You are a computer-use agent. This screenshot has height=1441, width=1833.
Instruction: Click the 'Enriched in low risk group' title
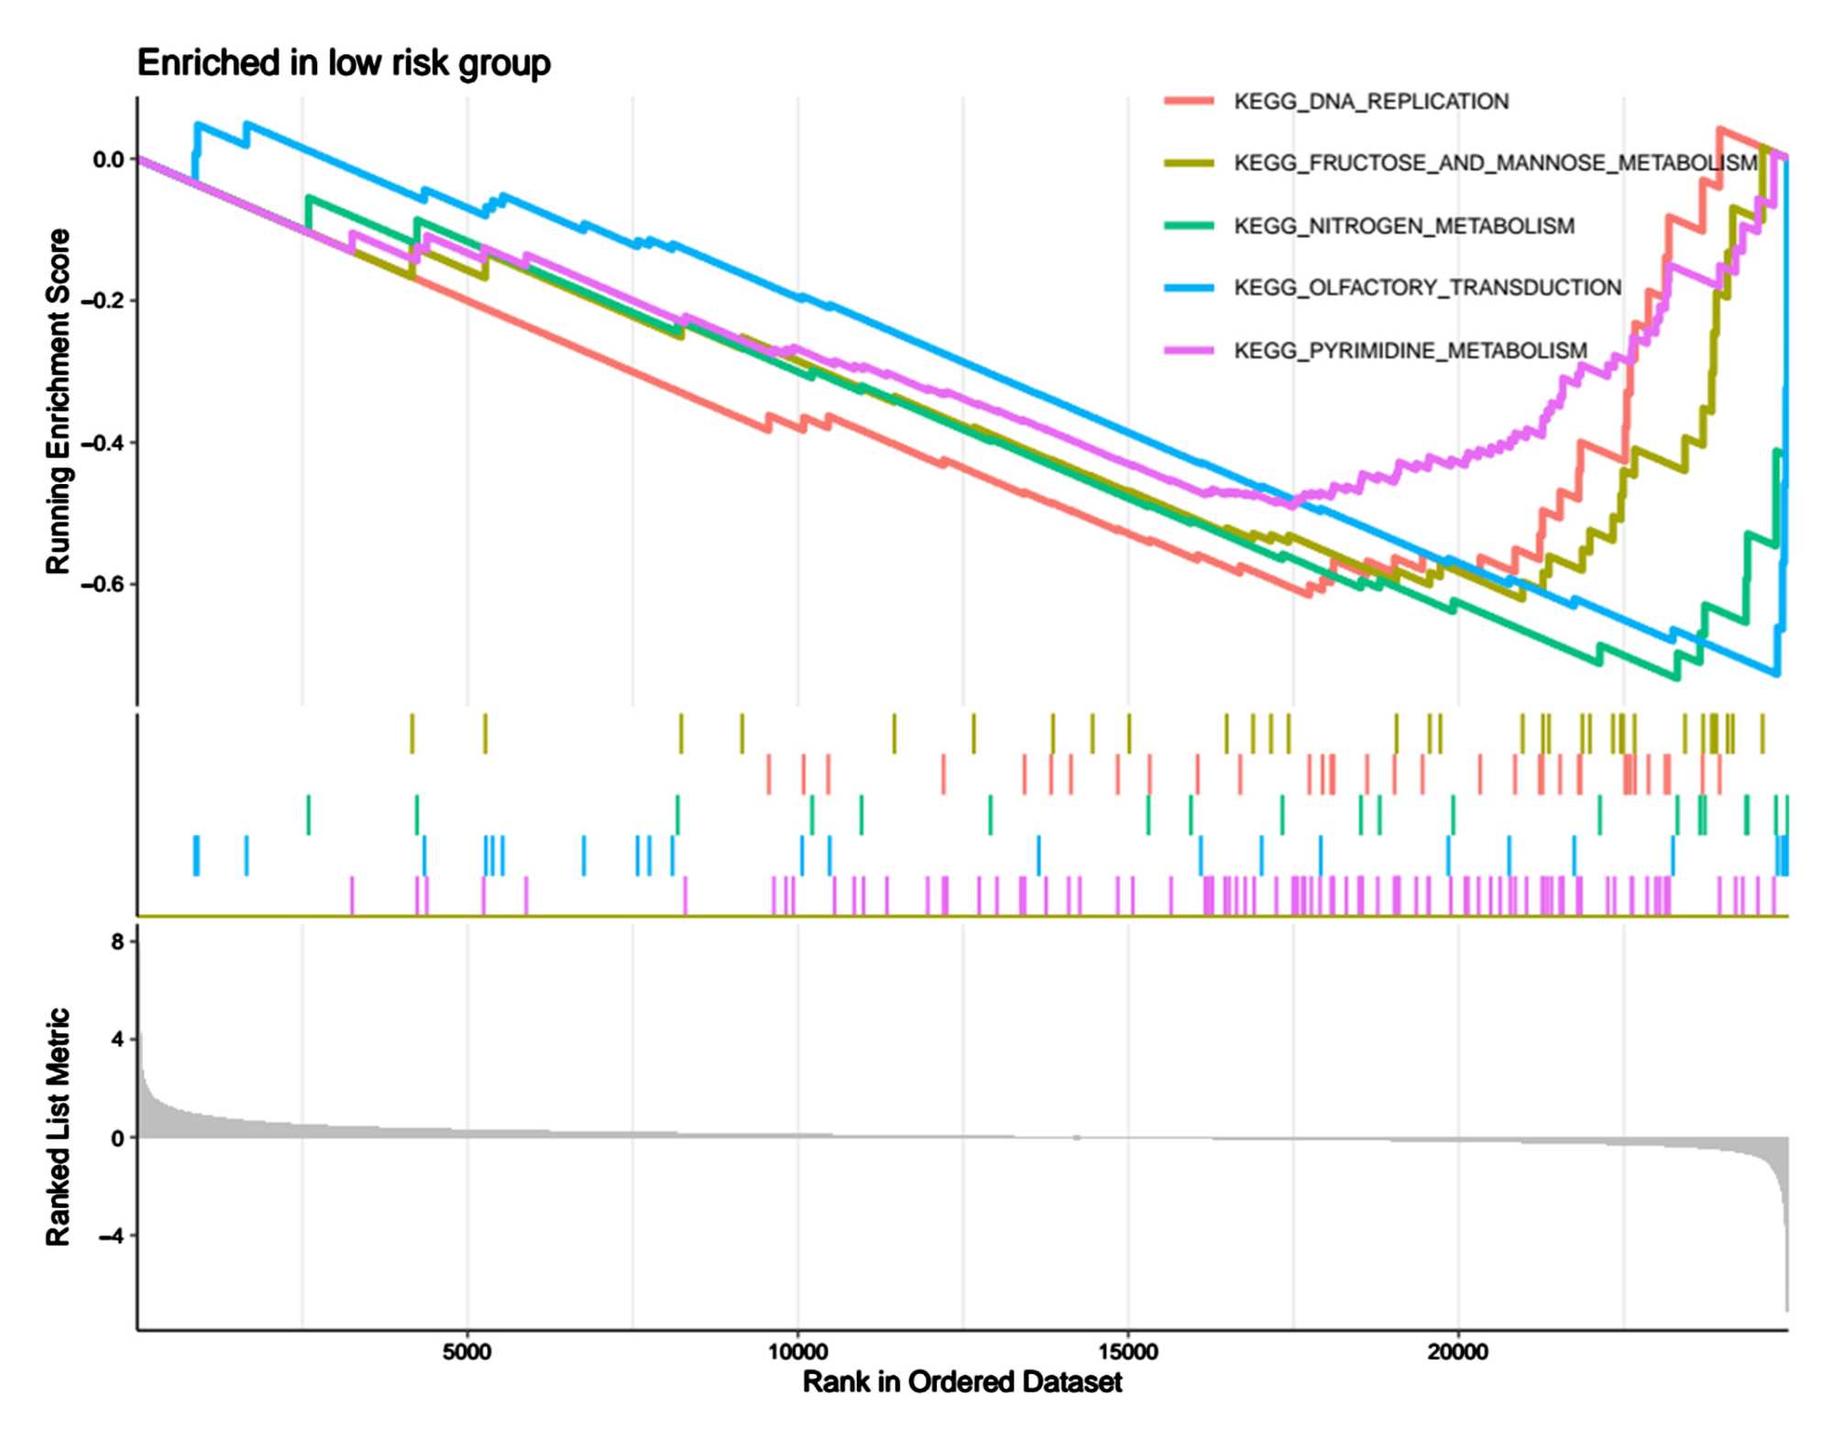click(x=344, y=63)
